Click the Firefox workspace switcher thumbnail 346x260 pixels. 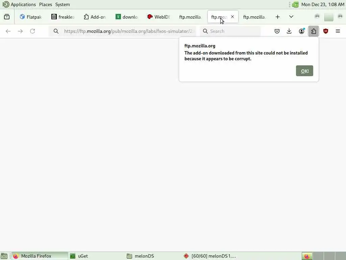307,256
